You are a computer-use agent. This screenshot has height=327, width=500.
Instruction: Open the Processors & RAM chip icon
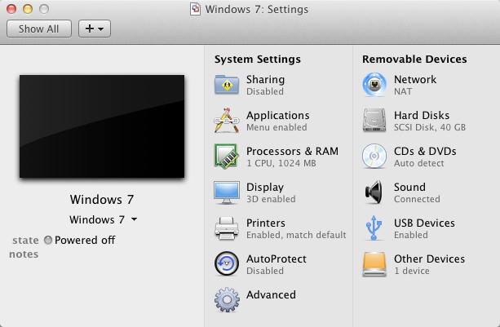226,157
